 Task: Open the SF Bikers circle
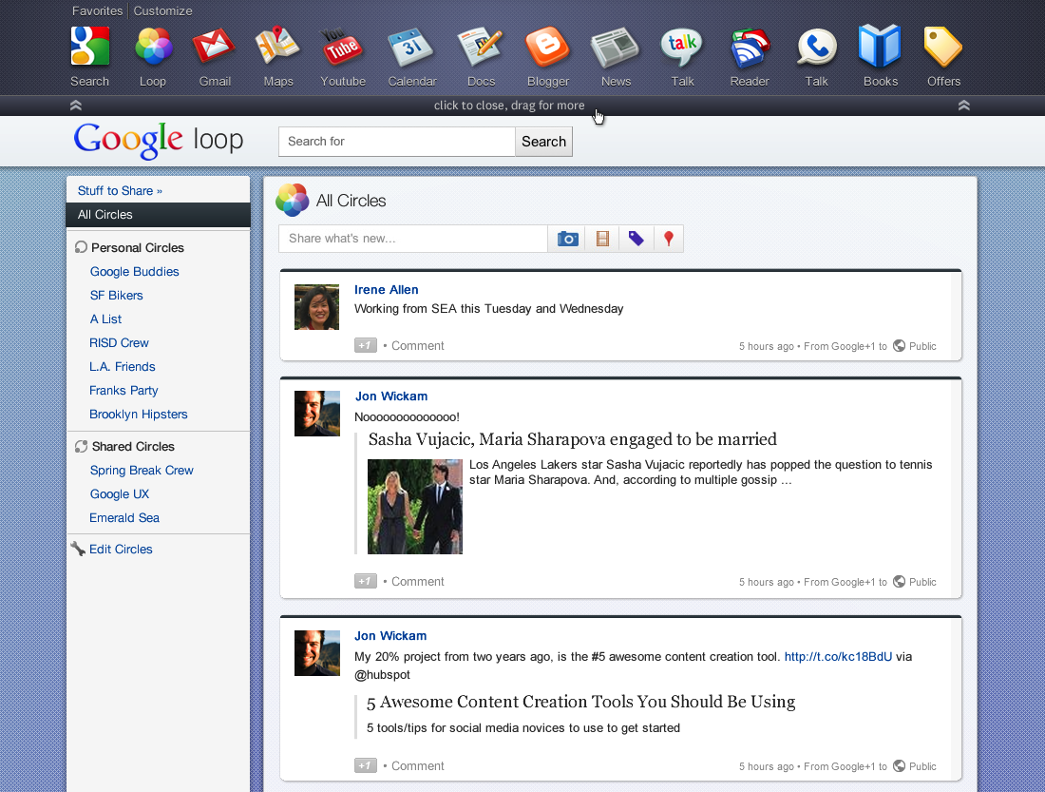point(117,296)
